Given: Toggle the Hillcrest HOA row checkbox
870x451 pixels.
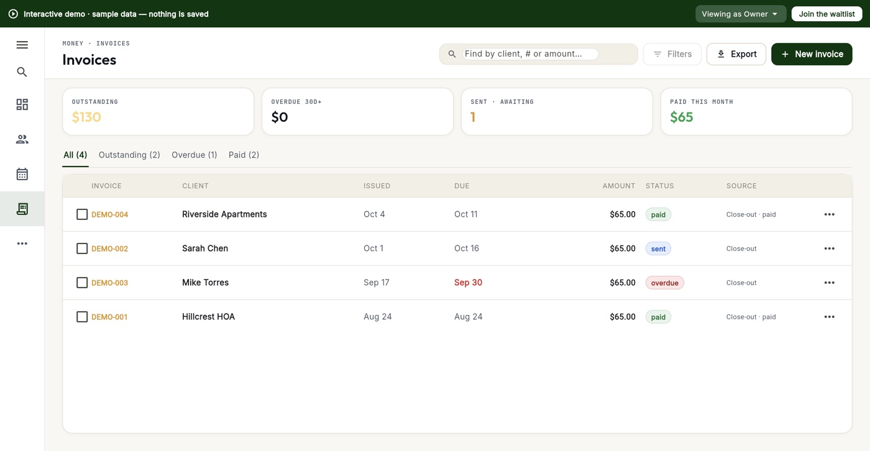Looking at the screenshot, I should [x=82, y=317].
